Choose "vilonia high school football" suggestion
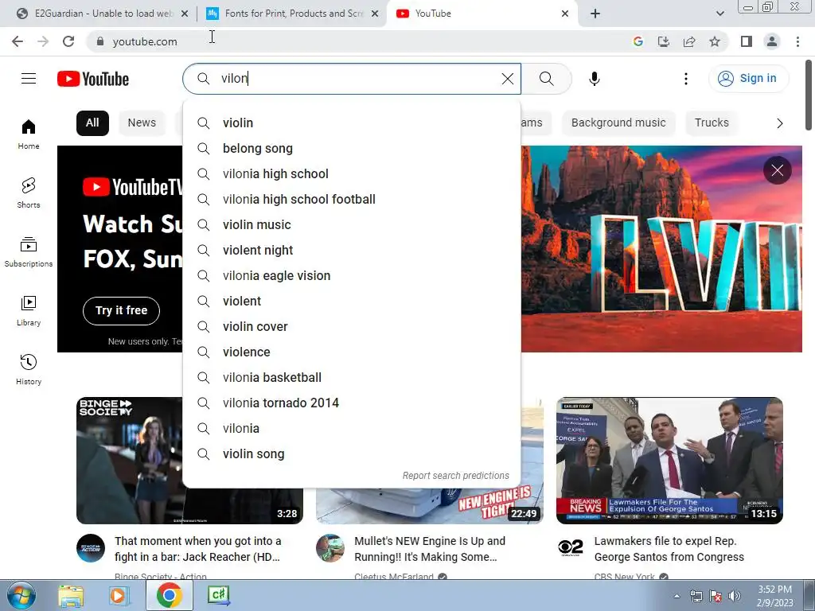 tap(352, 200)
